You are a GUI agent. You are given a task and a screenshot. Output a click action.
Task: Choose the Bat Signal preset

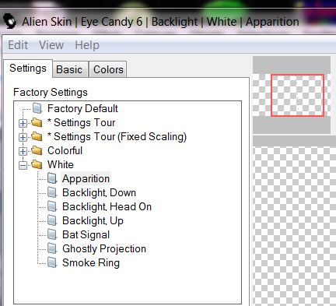(86, 234)
